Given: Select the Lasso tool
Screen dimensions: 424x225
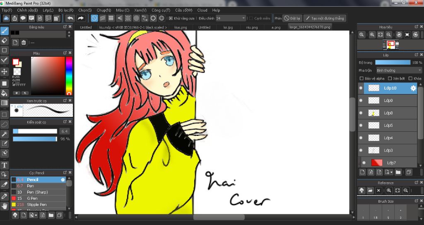Looking at the screenshot, I should [4, 124].
